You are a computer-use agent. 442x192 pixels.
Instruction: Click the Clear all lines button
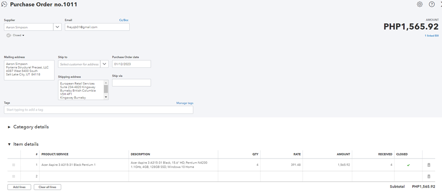[x=47, y=187]
